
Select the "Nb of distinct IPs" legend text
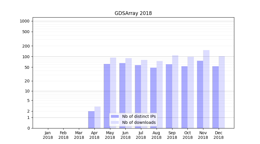pyautogui.click(x=139, y=116)
